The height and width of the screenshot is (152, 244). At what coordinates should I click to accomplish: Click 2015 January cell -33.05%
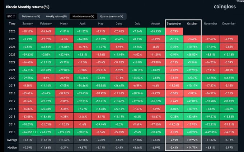point(28,117)
